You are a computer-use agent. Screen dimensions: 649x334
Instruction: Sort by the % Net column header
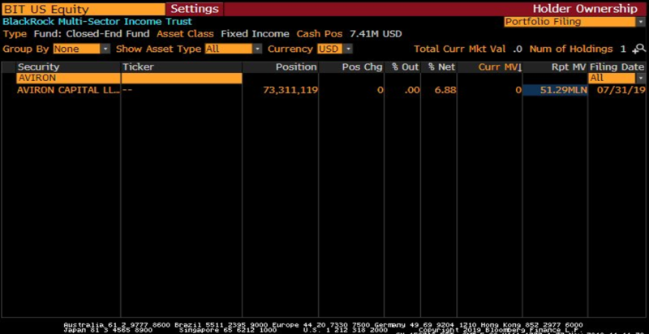coord(439,67)
